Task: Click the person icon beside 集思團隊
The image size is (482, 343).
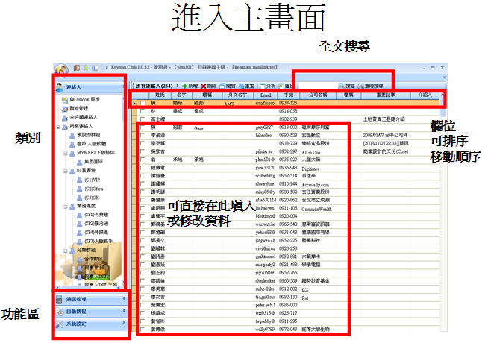Action: click(x=79, y=162)
